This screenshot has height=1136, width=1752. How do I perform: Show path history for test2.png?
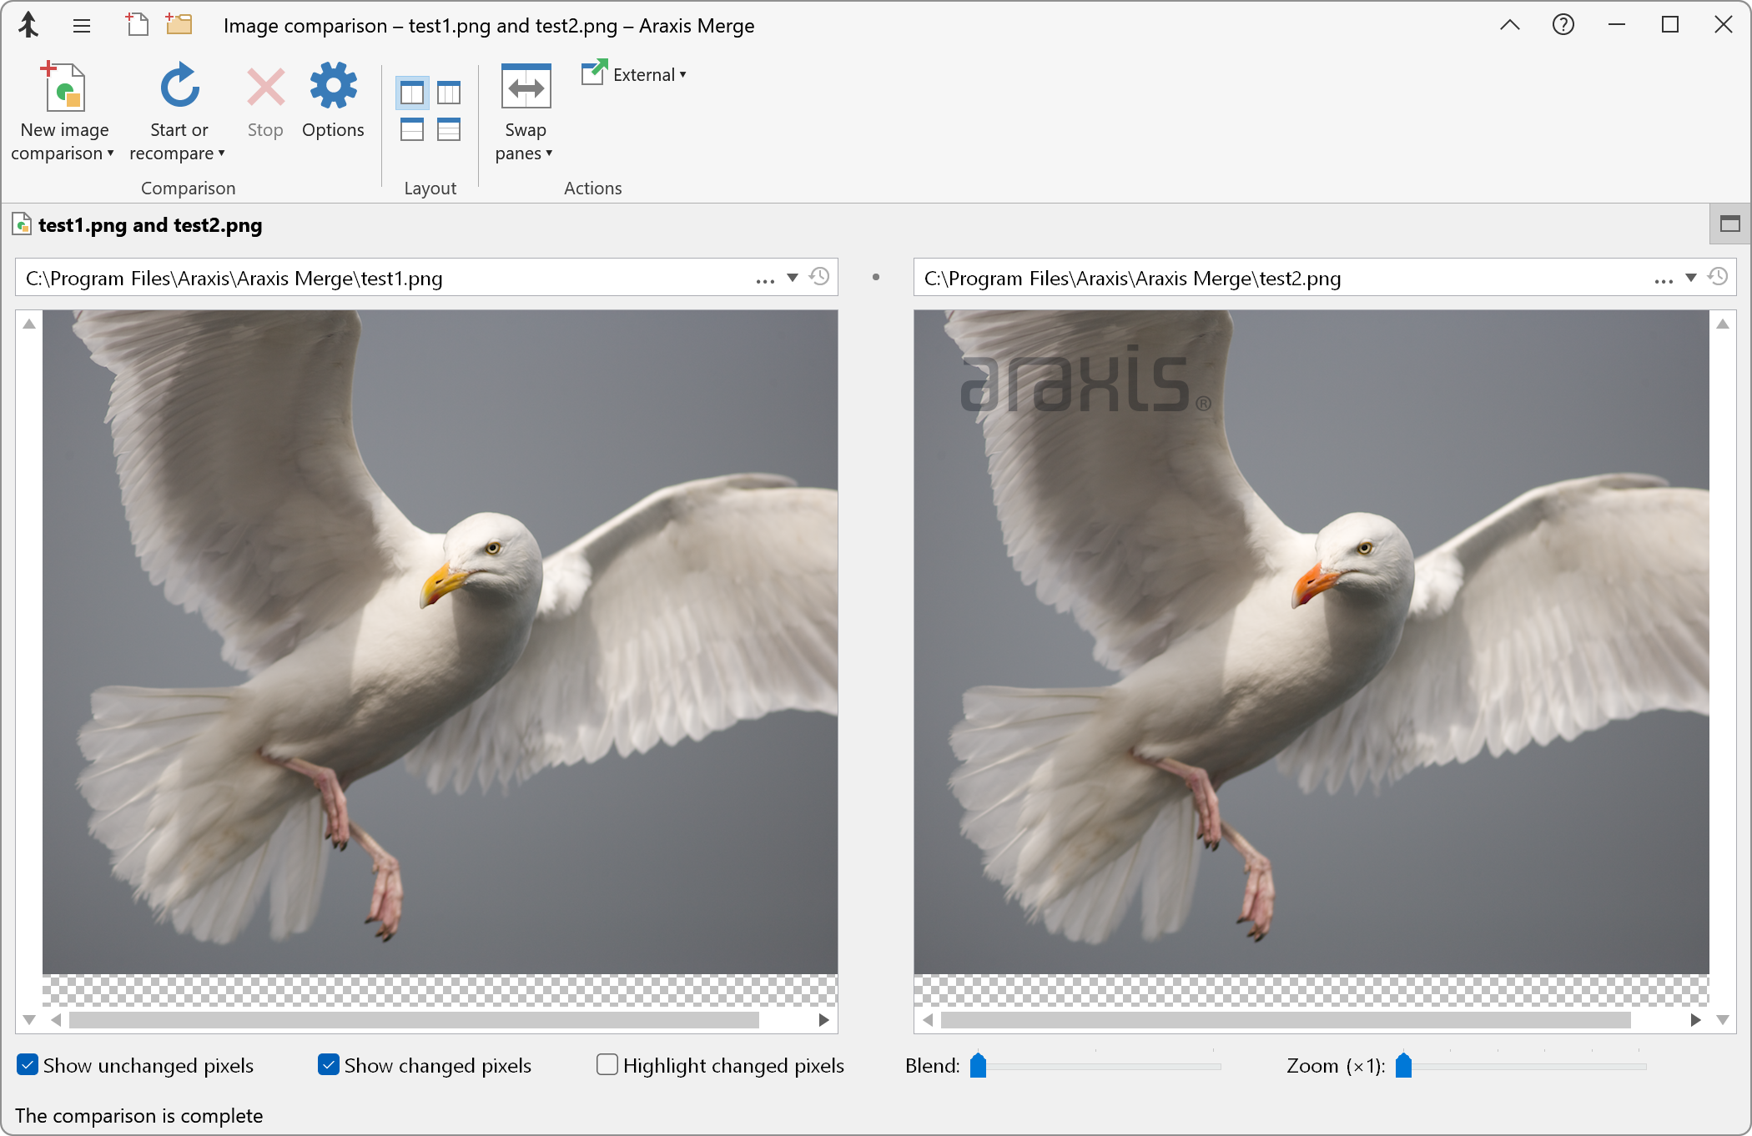1718,277
